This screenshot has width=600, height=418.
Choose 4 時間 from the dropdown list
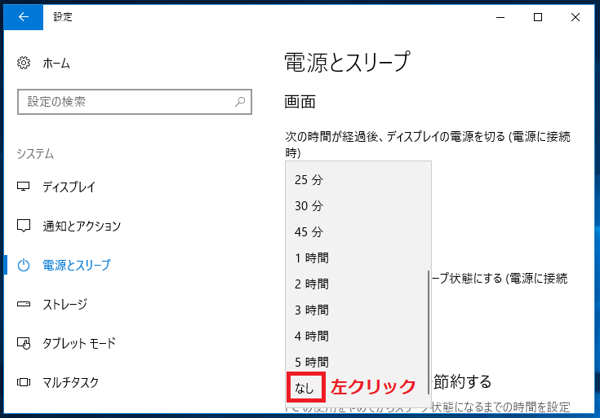358,336
